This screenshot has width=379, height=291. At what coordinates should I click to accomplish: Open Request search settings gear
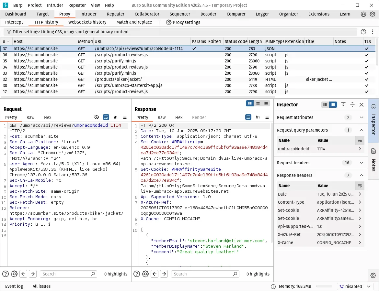(14, 274)
